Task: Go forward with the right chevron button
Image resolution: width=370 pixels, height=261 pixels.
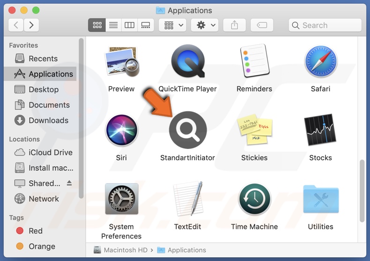Action: (31, 25)
